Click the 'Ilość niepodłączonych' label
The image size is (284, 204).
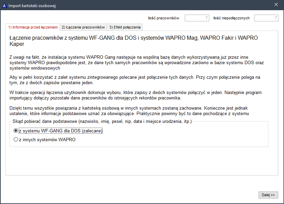tap(231, 18)
